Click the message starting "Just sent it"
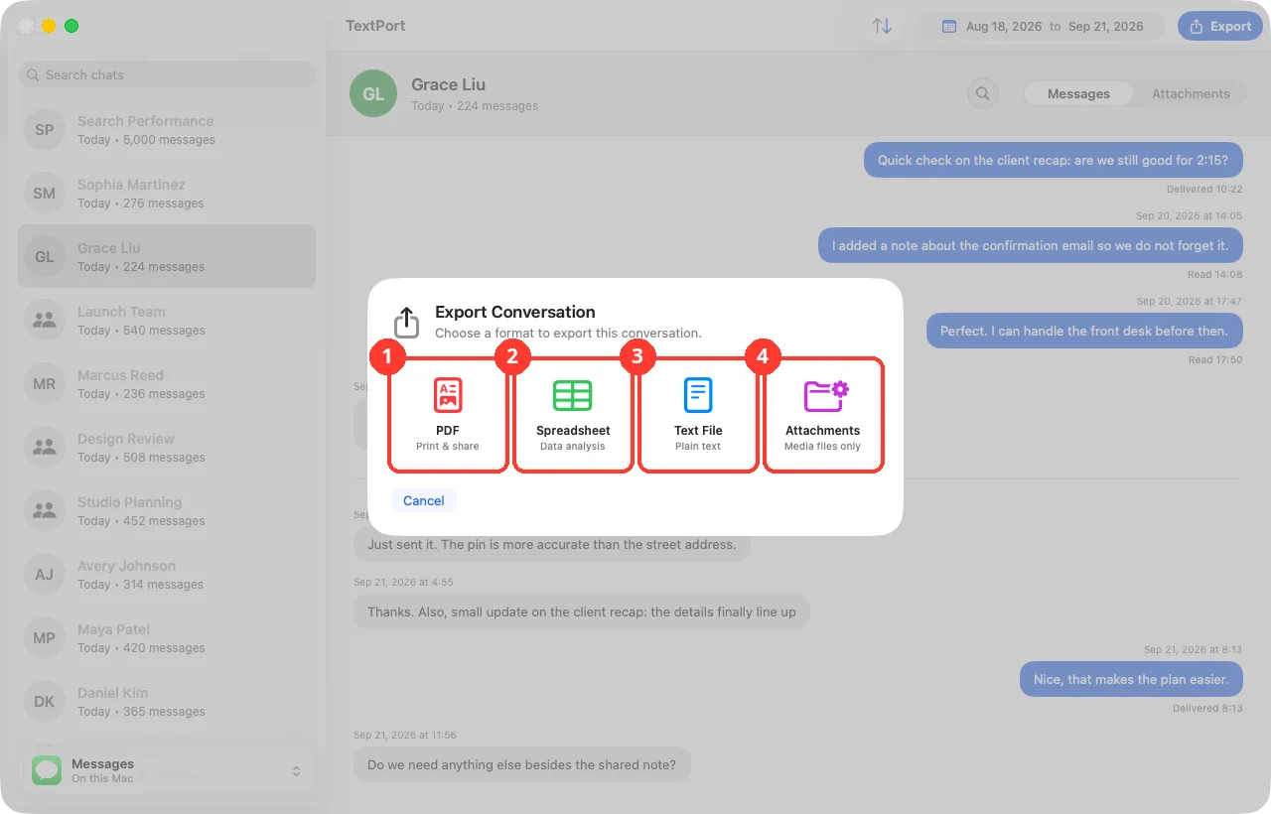 click(552, 544)
